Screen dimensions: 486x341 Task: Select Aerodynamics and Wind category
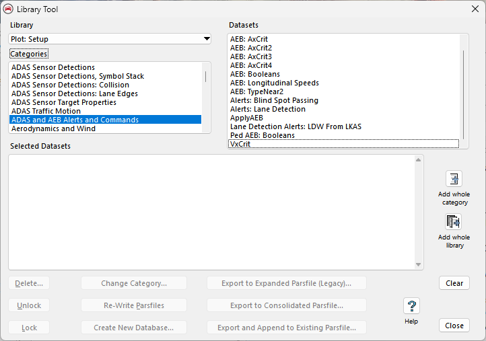53,128
